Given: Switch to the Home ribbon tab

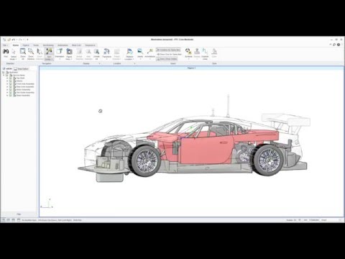Looking at the screenshot, I should [16, 45].
